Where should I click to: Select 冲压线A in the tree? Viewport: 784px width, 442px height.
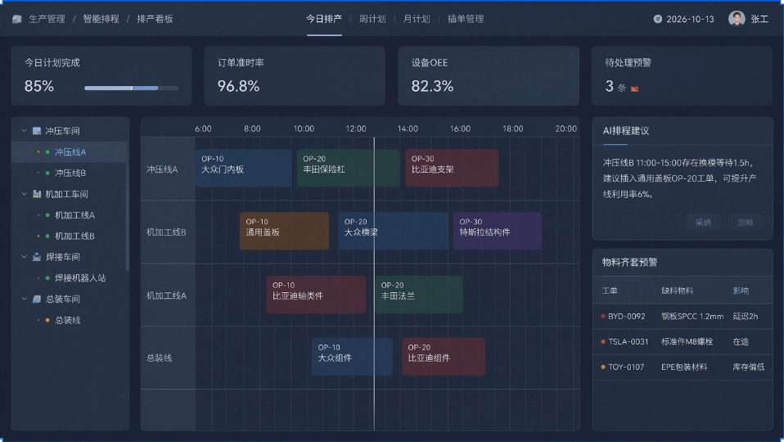(x=69, y=152)
